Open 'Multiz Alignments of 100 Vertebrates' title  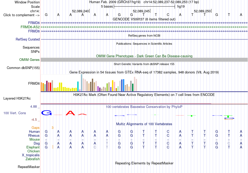point(144,124)
